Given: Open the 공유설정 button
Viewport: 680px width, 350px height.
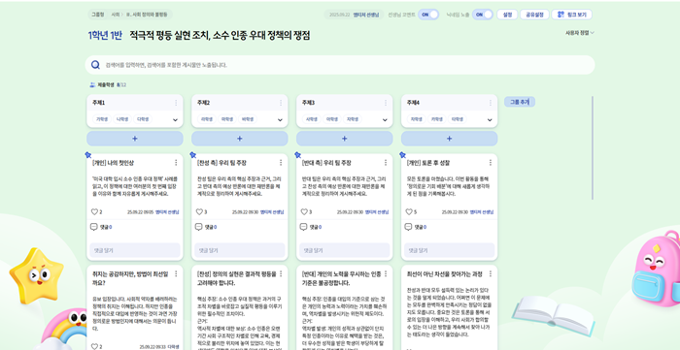Looking at the screenshot, I should pyautogui.click(x=534, y=15).
